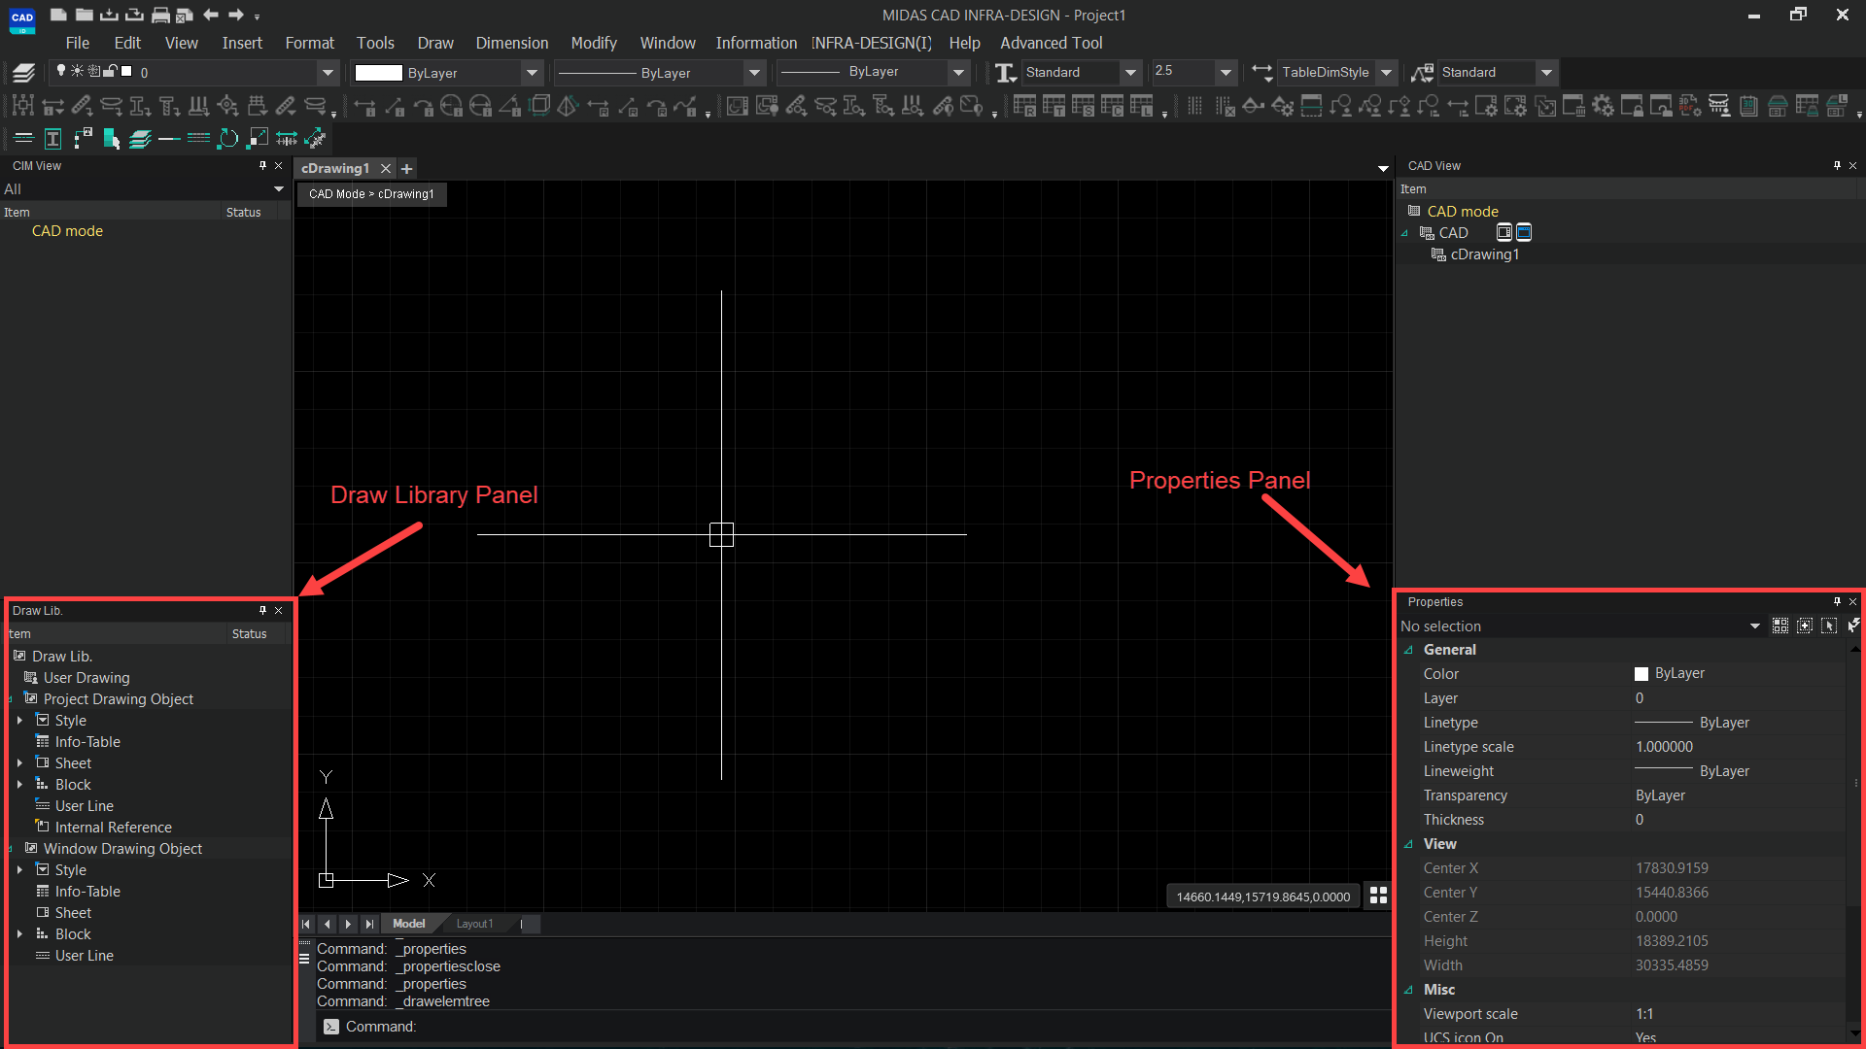Screen dimensions: 1866x1049
Task: Click the Print icon
Action: (x=160, y=15)
